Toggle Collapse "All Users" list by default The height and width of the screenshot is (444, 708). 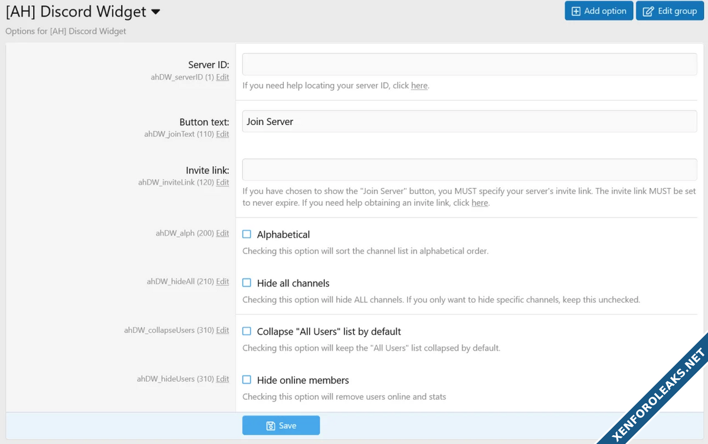(247, 331)
